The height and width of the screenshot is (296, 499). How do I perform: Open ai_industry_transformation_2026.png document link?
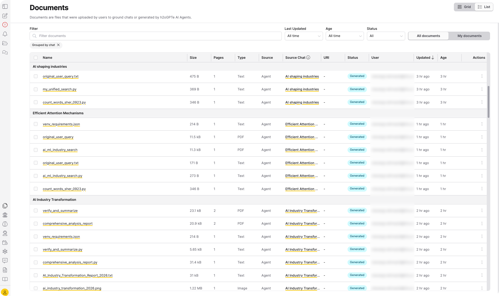click(x=72, y=288)
